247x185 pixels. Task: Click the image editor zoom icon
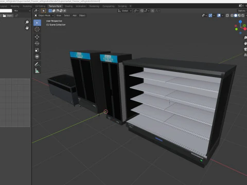(27, 22)
